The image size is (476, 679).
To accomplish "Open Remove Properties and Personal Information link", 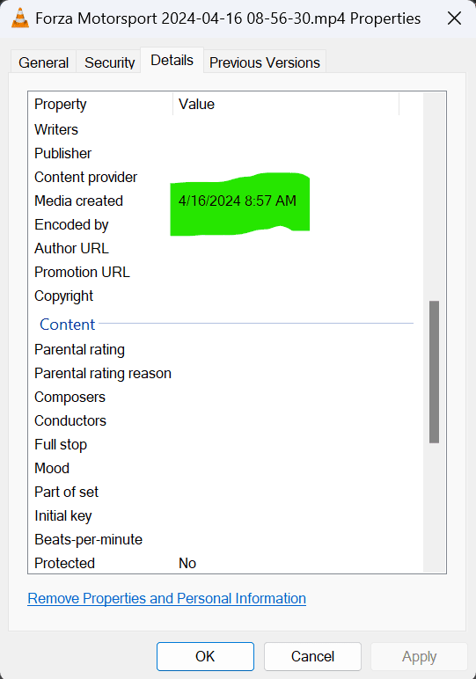I will 167,598.
